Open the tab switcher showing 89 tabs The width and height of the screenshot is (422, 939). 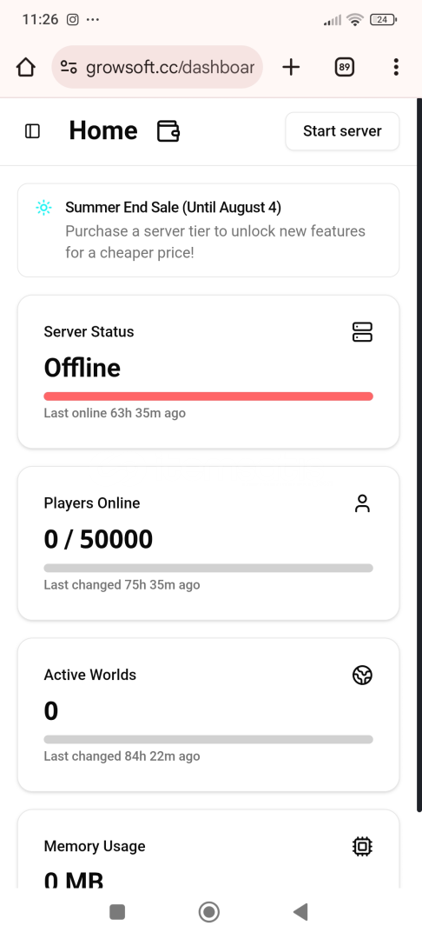click(345, 67)
